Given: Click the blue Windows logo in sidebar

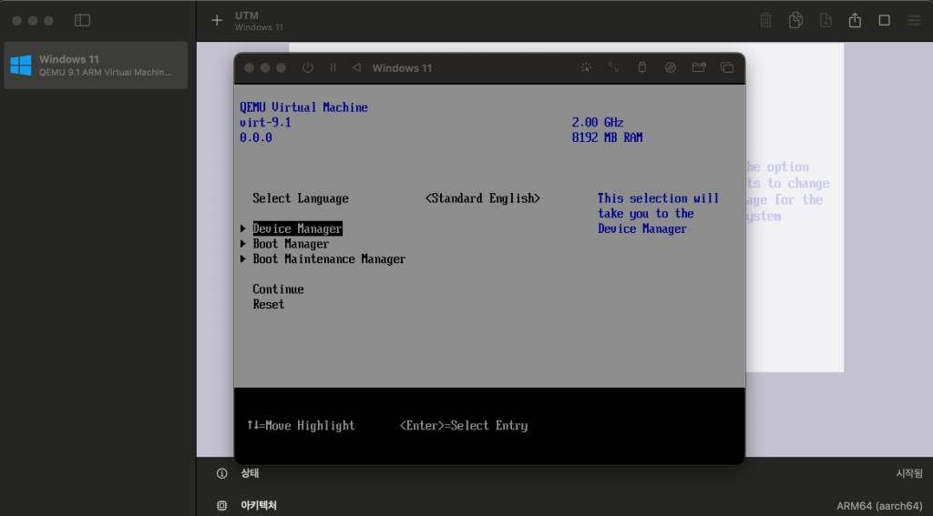Looking at the screenshot, I should [x=21, y=66].
